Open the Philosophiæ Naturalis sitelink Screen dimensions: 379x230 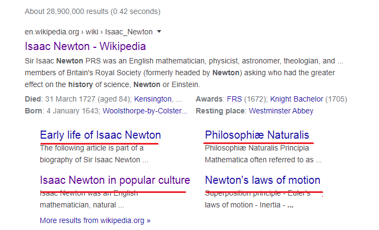click(257, 135)
